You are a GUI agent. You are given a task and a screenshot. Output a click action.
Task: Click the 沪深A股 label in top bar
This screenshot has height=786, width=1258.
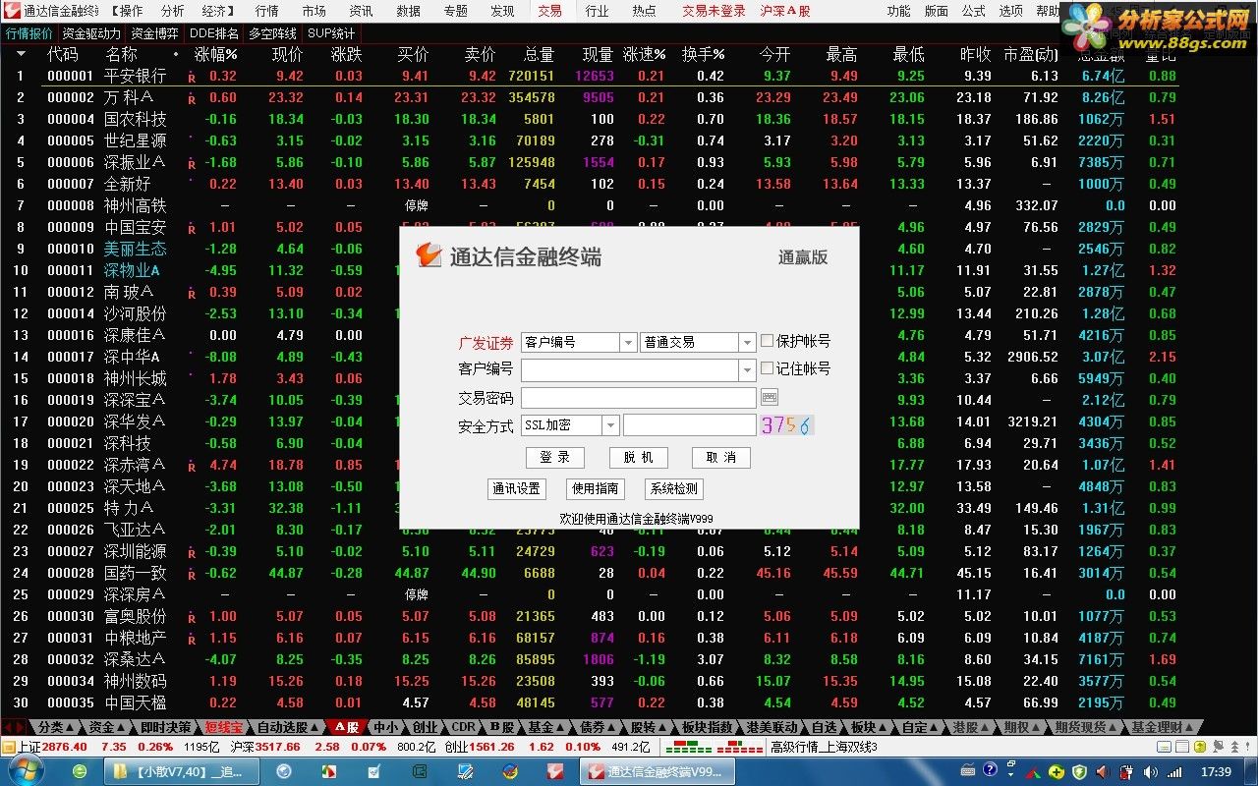click(784, 11)
